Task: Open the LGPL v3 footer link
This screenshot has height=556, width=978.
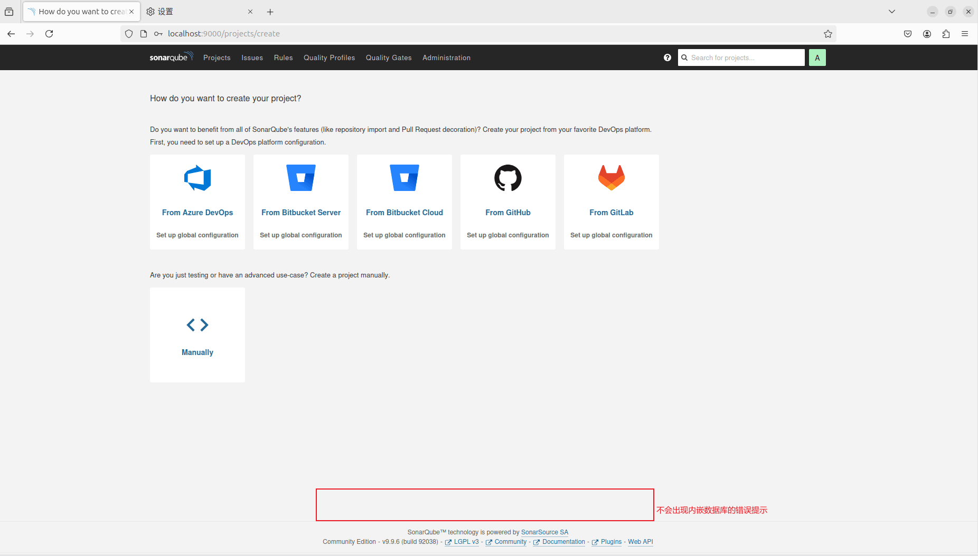Action: pyautogui.click(x=466, y=542)
